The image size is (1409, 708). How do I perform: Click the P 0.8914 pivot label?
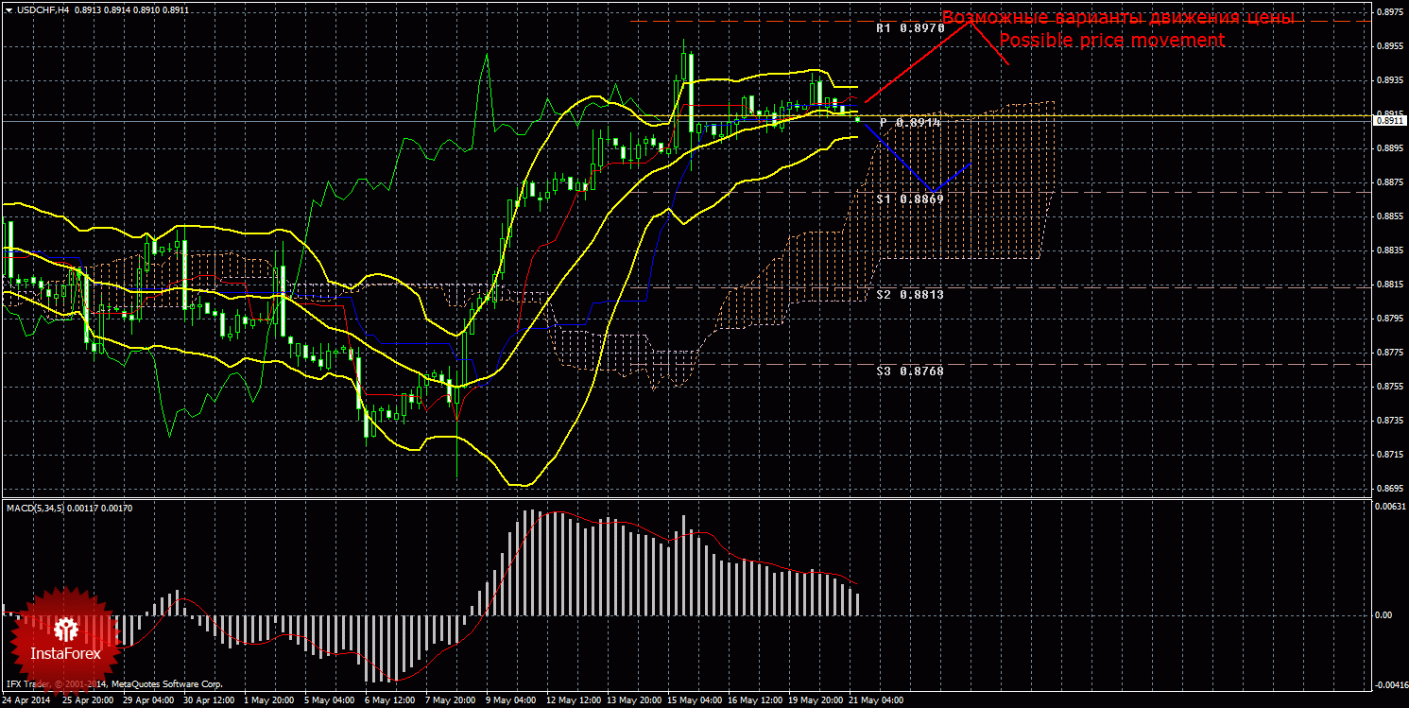pos(910,123)
